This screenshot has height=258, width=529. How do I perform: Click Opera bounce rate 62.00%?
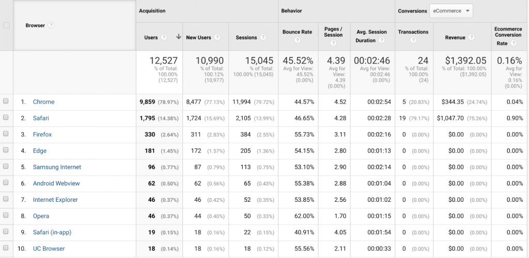304,216
